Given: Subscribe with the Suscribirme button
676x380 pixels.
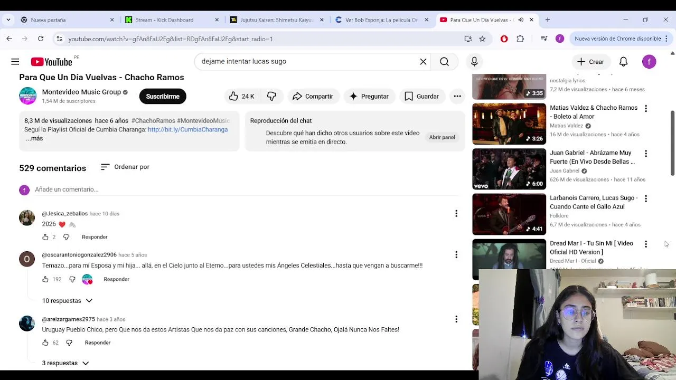Looking at the screenshot, I should (163, 96).
